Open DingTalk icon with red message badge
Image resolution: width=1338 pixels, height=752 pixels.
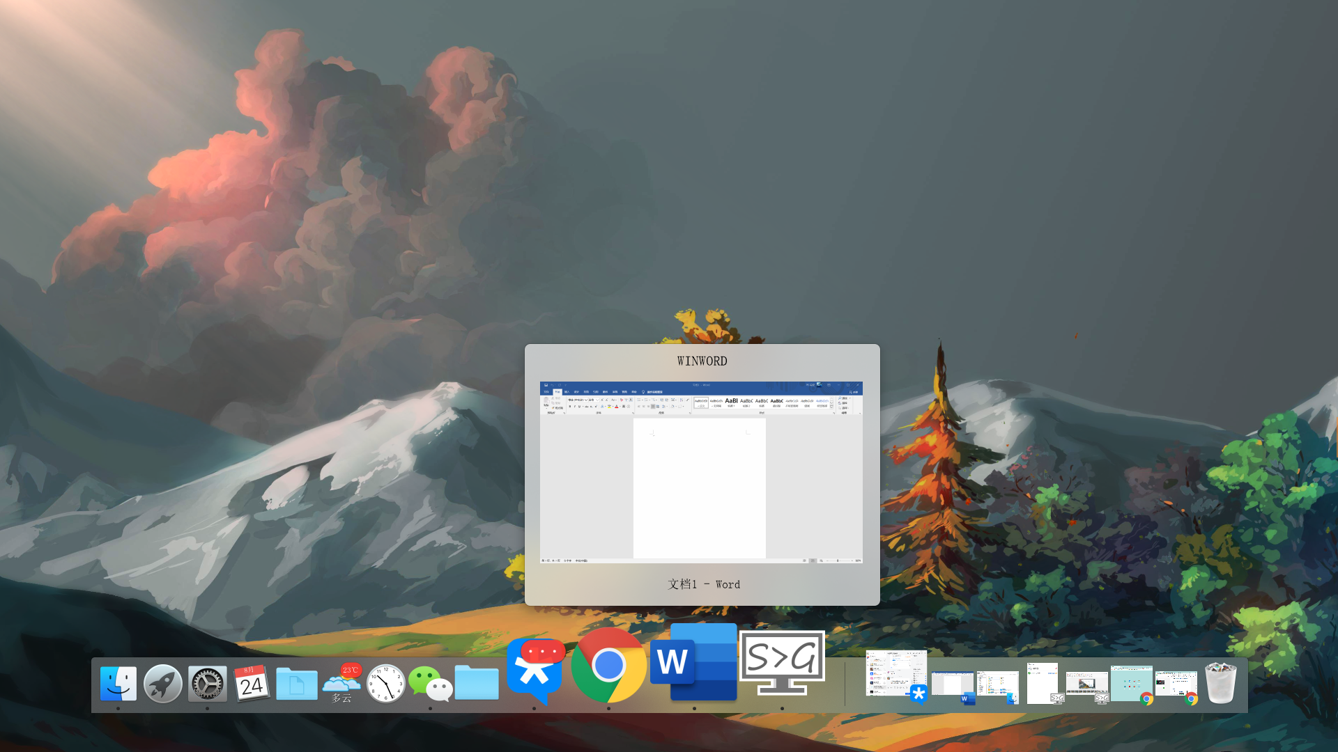point(535,670)
